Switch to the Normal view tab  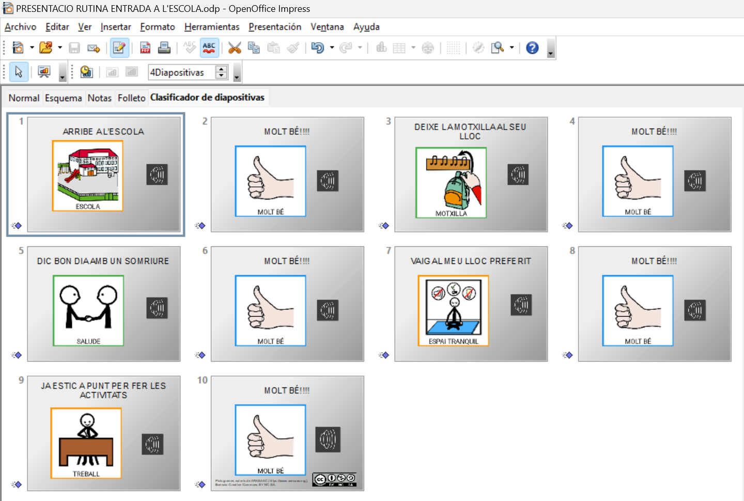click(23, 98)
